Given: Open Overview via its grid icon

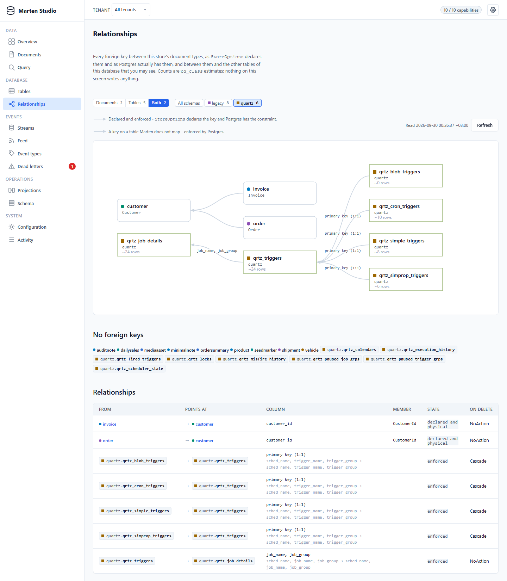Looking at the screenshot, I should (x=12, y=42).
